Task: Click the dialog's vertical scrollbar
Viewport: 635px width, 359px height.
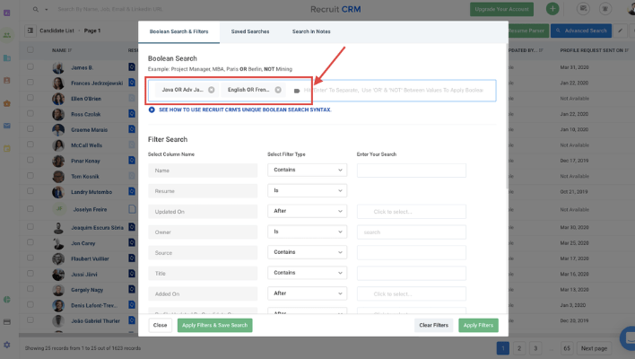Action: (507, 118)
